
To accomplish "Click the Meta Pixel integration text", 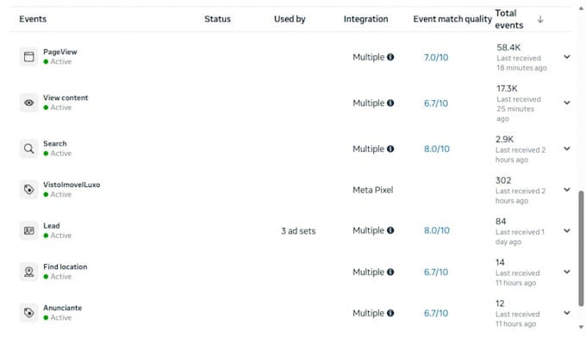I will click(x=372, y=190).
